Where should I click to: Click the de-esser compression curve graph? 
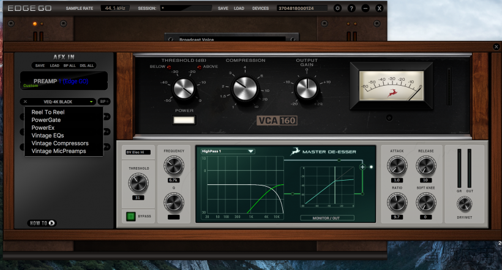point(327,187)
